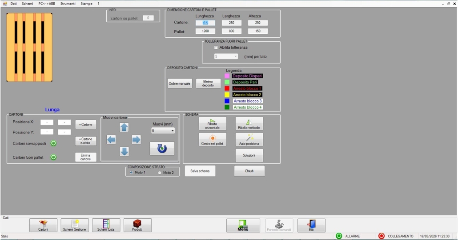Click the left arrow move carton button
The image size is (458, 240).
[111, 140]
